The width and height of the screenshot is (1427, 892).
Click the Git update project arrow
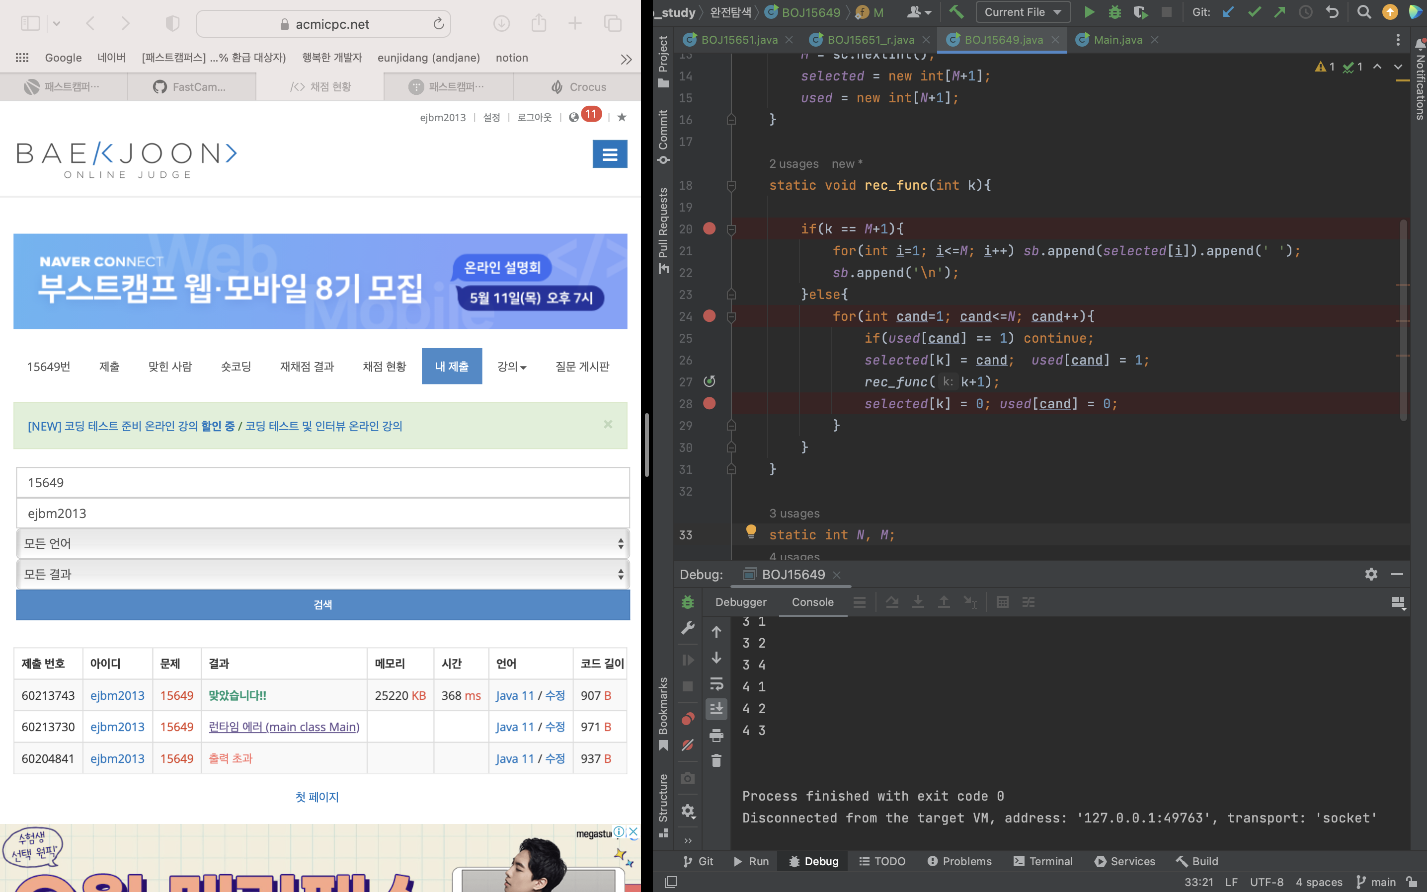(x=1228, y=12)
